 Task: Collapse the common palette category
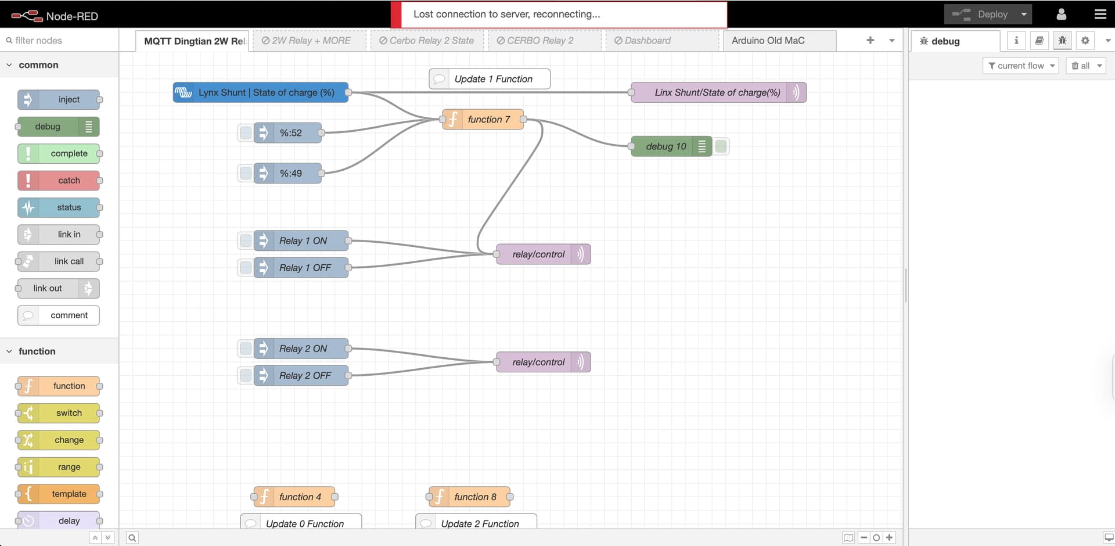click(9, 65)
